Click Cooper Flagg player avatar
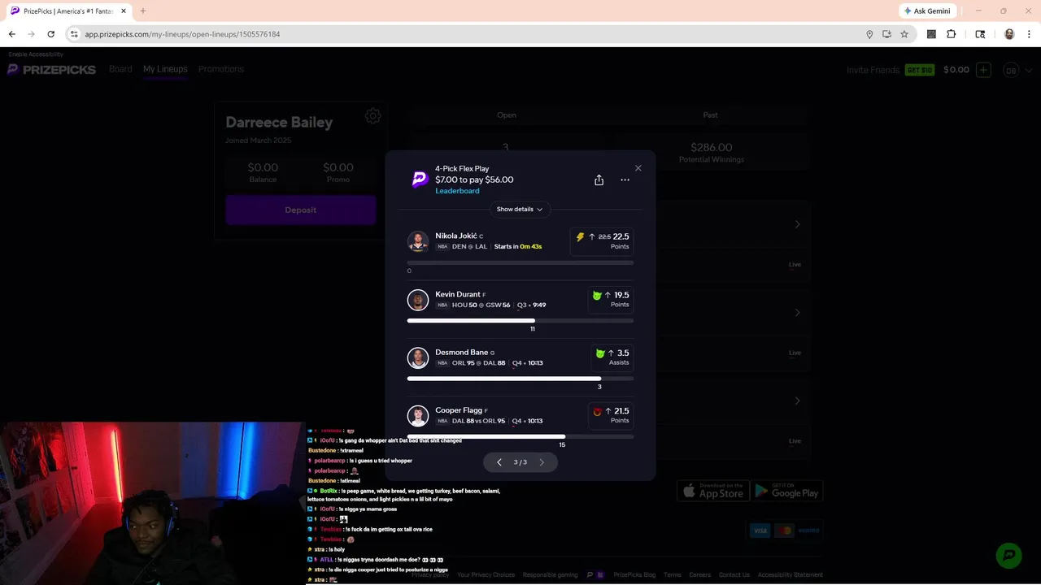 pos(418,416)
